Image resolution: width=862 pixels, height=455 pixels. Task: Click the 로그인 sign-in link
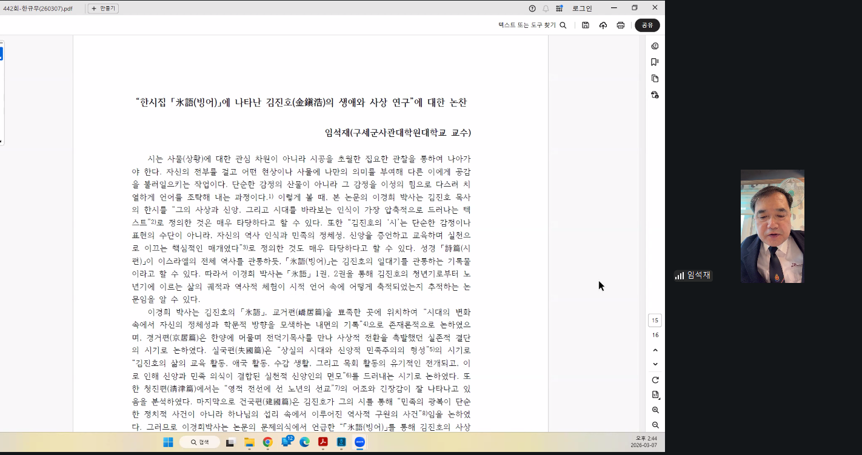tap(582, 8)
